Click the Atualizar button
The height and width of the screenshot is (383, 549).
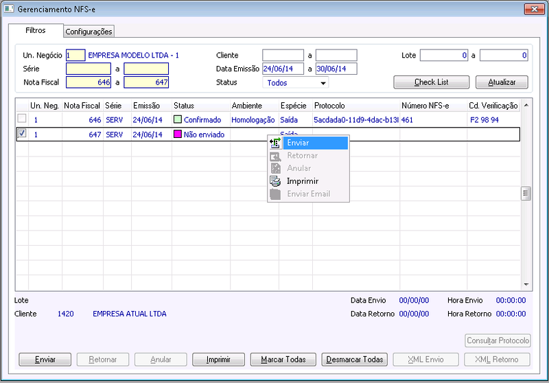(x=502, y=82)
